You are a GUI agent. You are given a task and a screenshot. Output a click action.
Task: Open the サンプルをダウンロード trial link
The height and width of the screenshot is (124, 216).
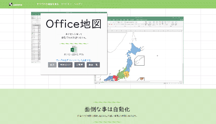74,60
